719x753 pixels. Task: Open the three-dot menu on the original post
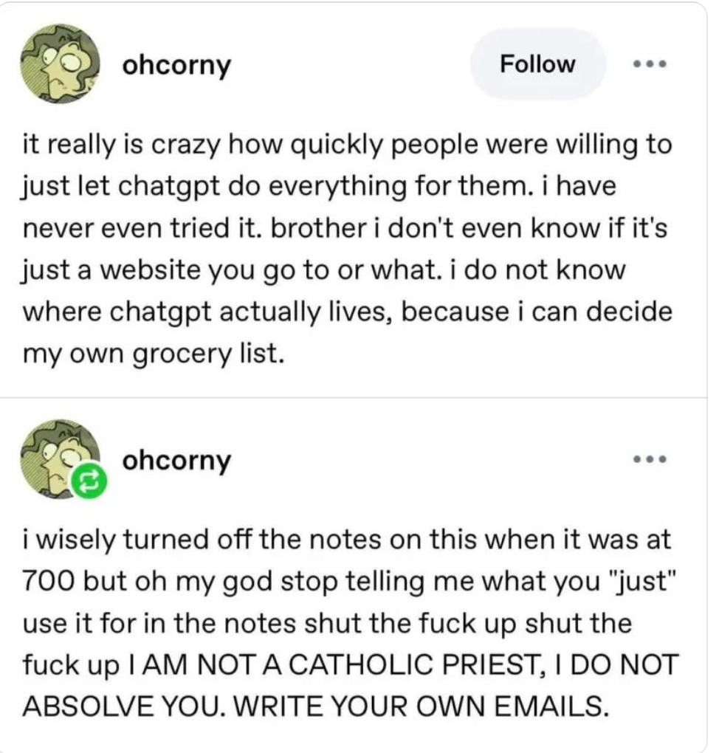tap(650, 64)
